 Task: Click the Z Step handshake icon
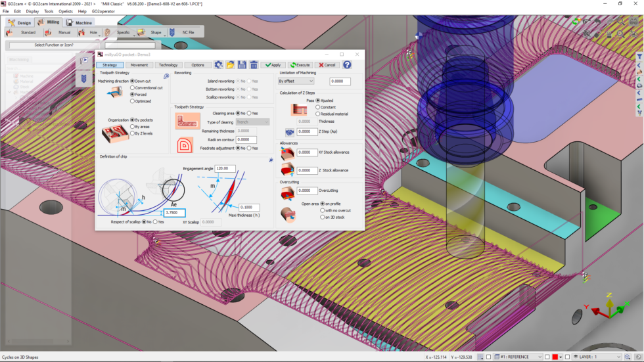(x=289, y=132)
